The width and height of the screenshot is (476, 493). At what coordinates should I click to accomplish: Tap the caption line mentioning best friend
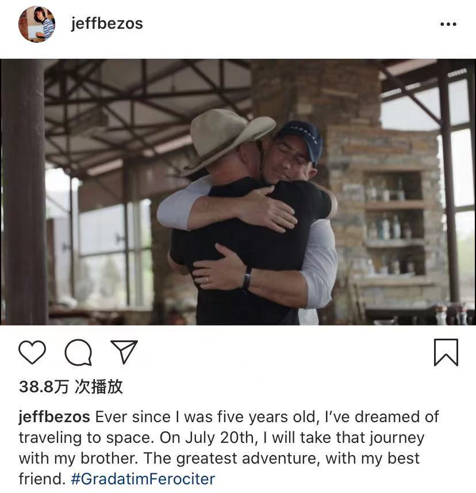[219, 458]
